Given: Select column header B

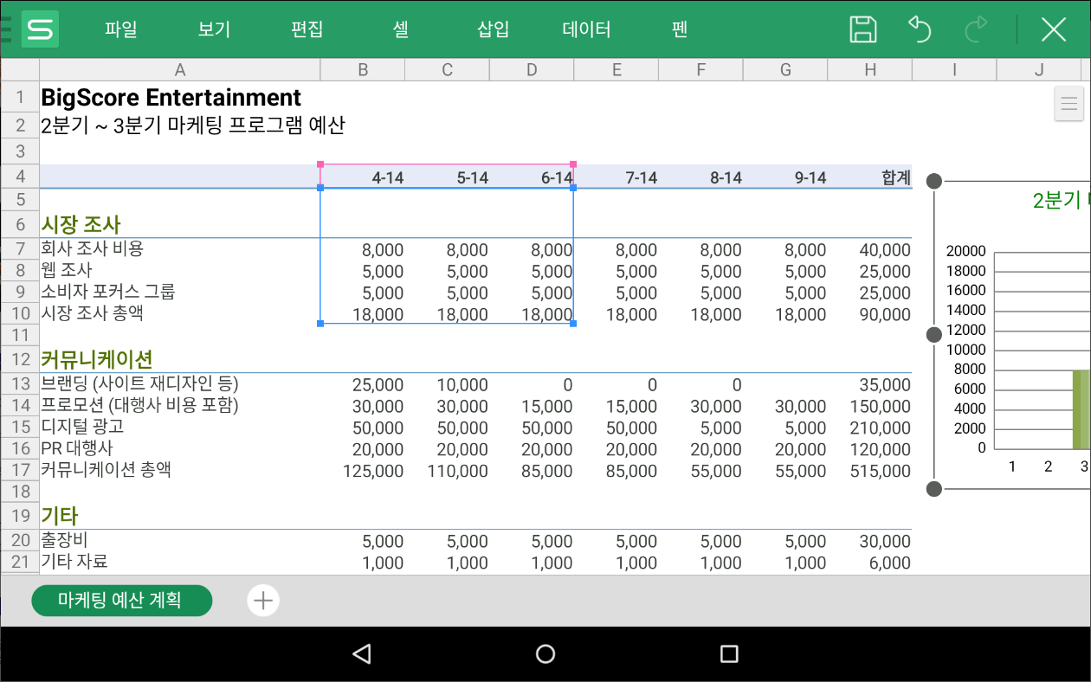Looking at the screenshot, I should (362, 69).
